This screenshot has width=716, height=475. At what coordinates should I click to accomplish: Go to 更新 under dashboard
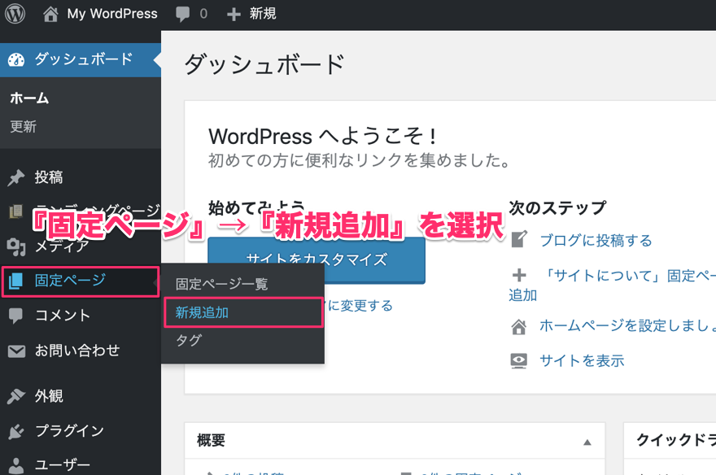(x=23, y=127)
